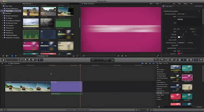Screen dimensions: 204x112
Task: Expand the Text Color disclosure triangle
Action: tap(166, 37)
